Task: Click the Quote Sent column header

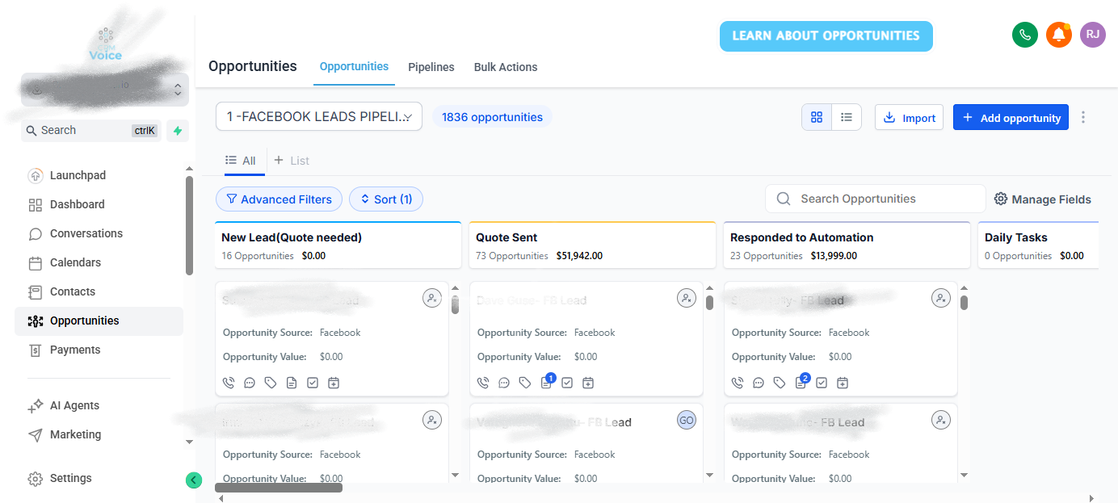Action: point(592,245)
